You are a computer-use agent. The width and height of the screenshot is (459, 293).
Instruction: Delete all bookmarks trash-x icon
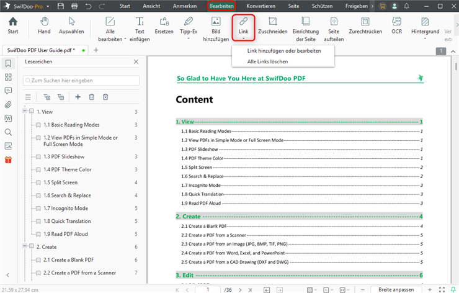point(105,97)
